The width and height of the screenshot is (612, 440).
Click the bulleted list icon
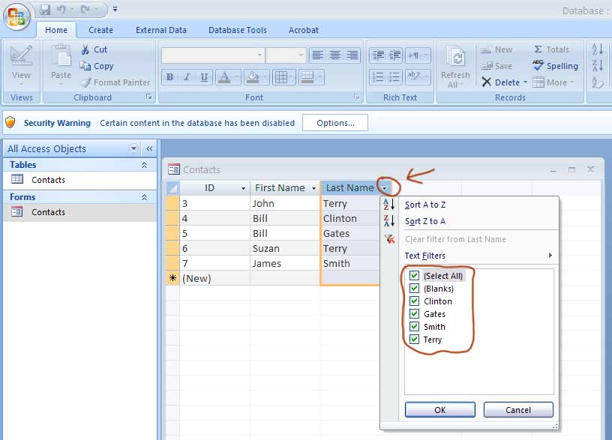395,77
